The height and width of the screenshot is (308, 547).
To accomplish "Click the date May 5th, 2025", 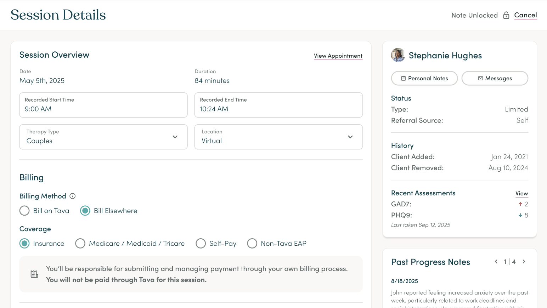I will pyautogui.click(x=42, y=81).
